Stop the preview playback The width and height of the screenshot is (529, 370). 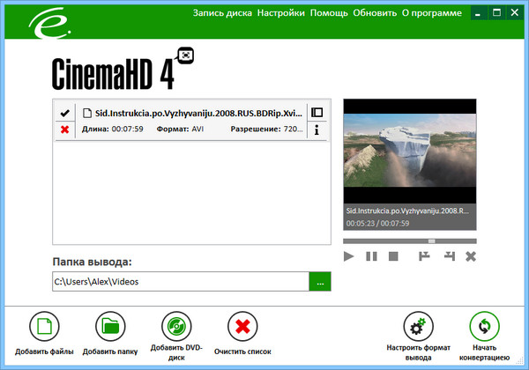coord(393,256)
